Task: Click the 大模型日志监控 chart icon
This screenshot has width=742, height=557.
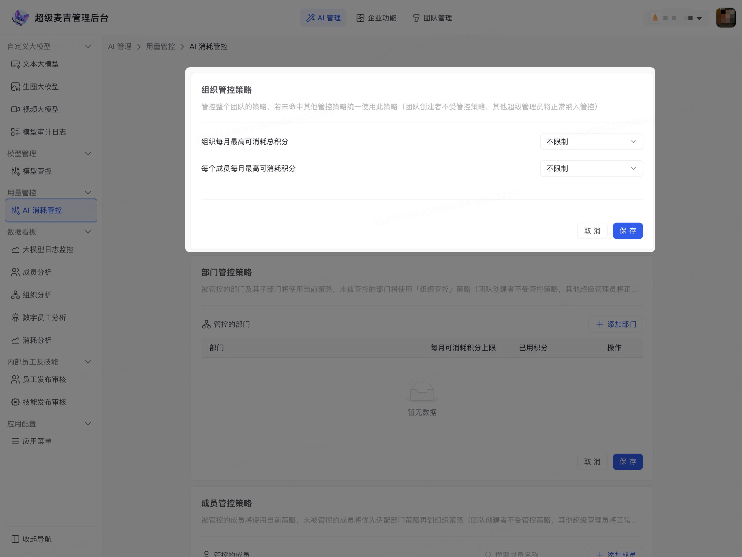Action: [x=15, y=250]
